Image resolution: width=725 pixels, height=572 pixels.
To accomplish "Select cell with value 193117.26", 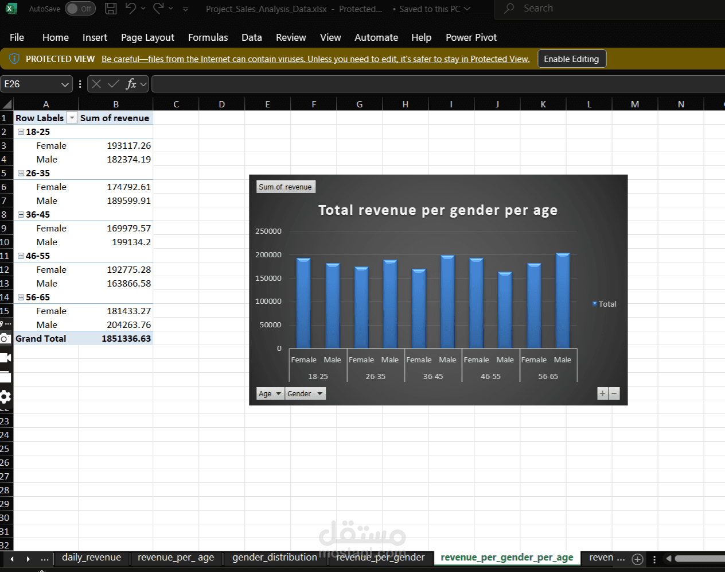I will (115, 145).
